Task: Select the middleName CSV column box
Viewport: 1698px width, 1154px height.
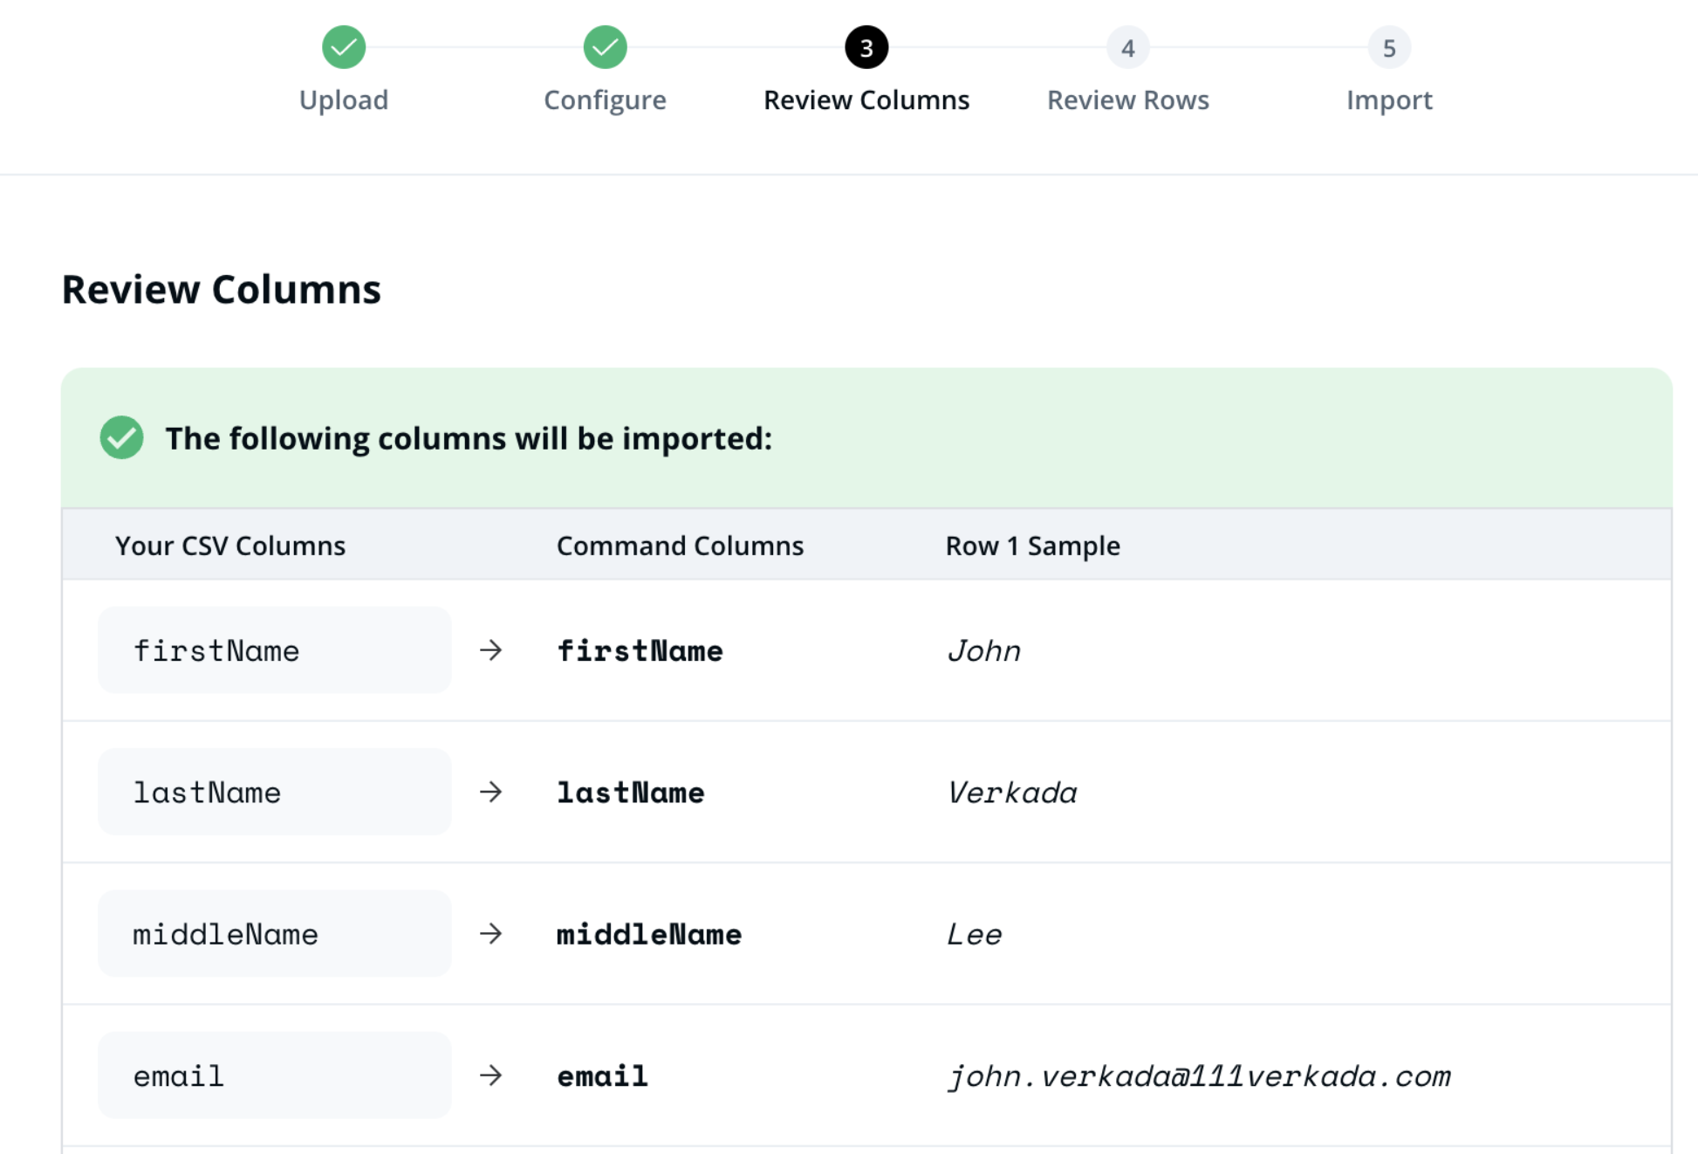Action: point(274,933)
